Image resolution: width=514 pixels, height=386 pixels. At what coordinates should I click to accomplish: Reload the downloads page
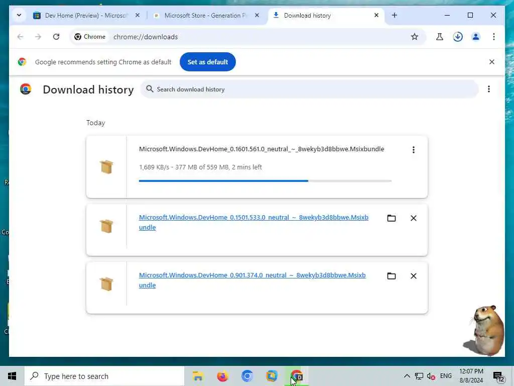(x=56, y=37)
